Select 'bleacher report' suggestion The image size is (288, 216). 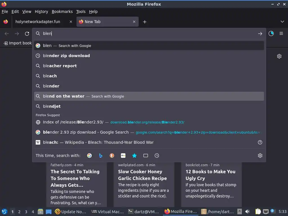click(149, 66)
